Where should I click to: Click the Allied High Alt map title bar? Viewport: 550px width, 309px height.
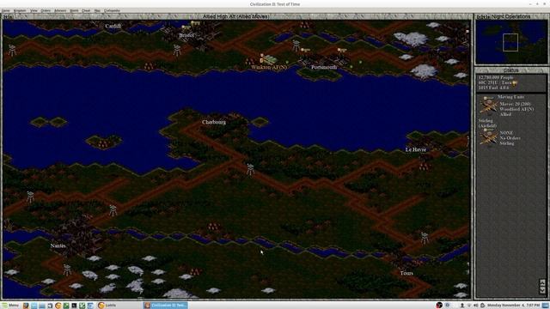tap(236, 16)
